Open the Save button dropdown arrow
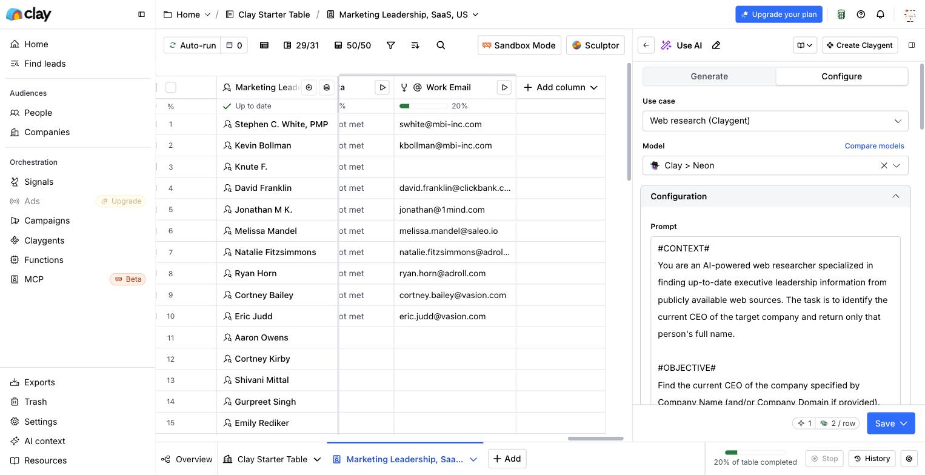925x475 pixels. [904, 424]
